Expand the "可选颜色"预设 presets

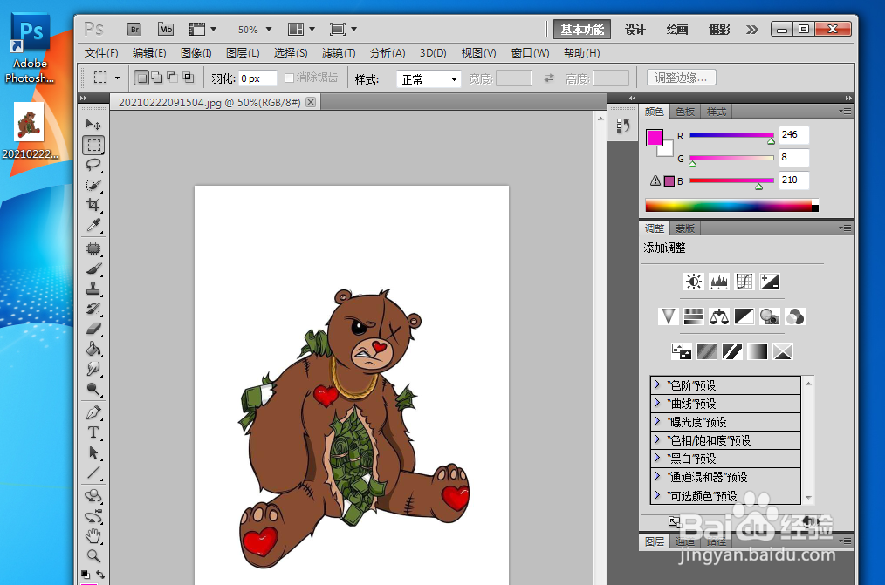pos(657,495)
